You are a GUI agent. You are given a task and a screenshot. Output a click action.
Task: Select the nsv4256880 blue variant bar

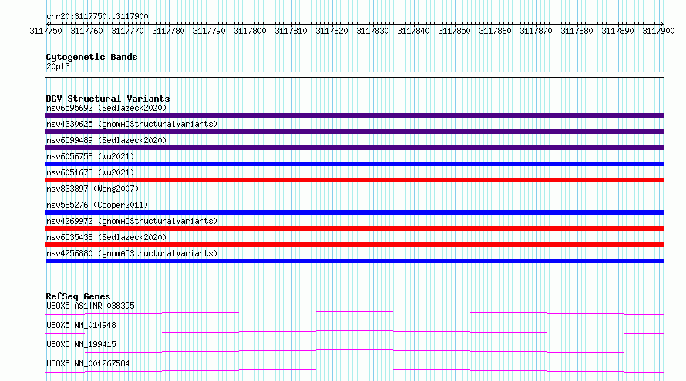[355, 261]
